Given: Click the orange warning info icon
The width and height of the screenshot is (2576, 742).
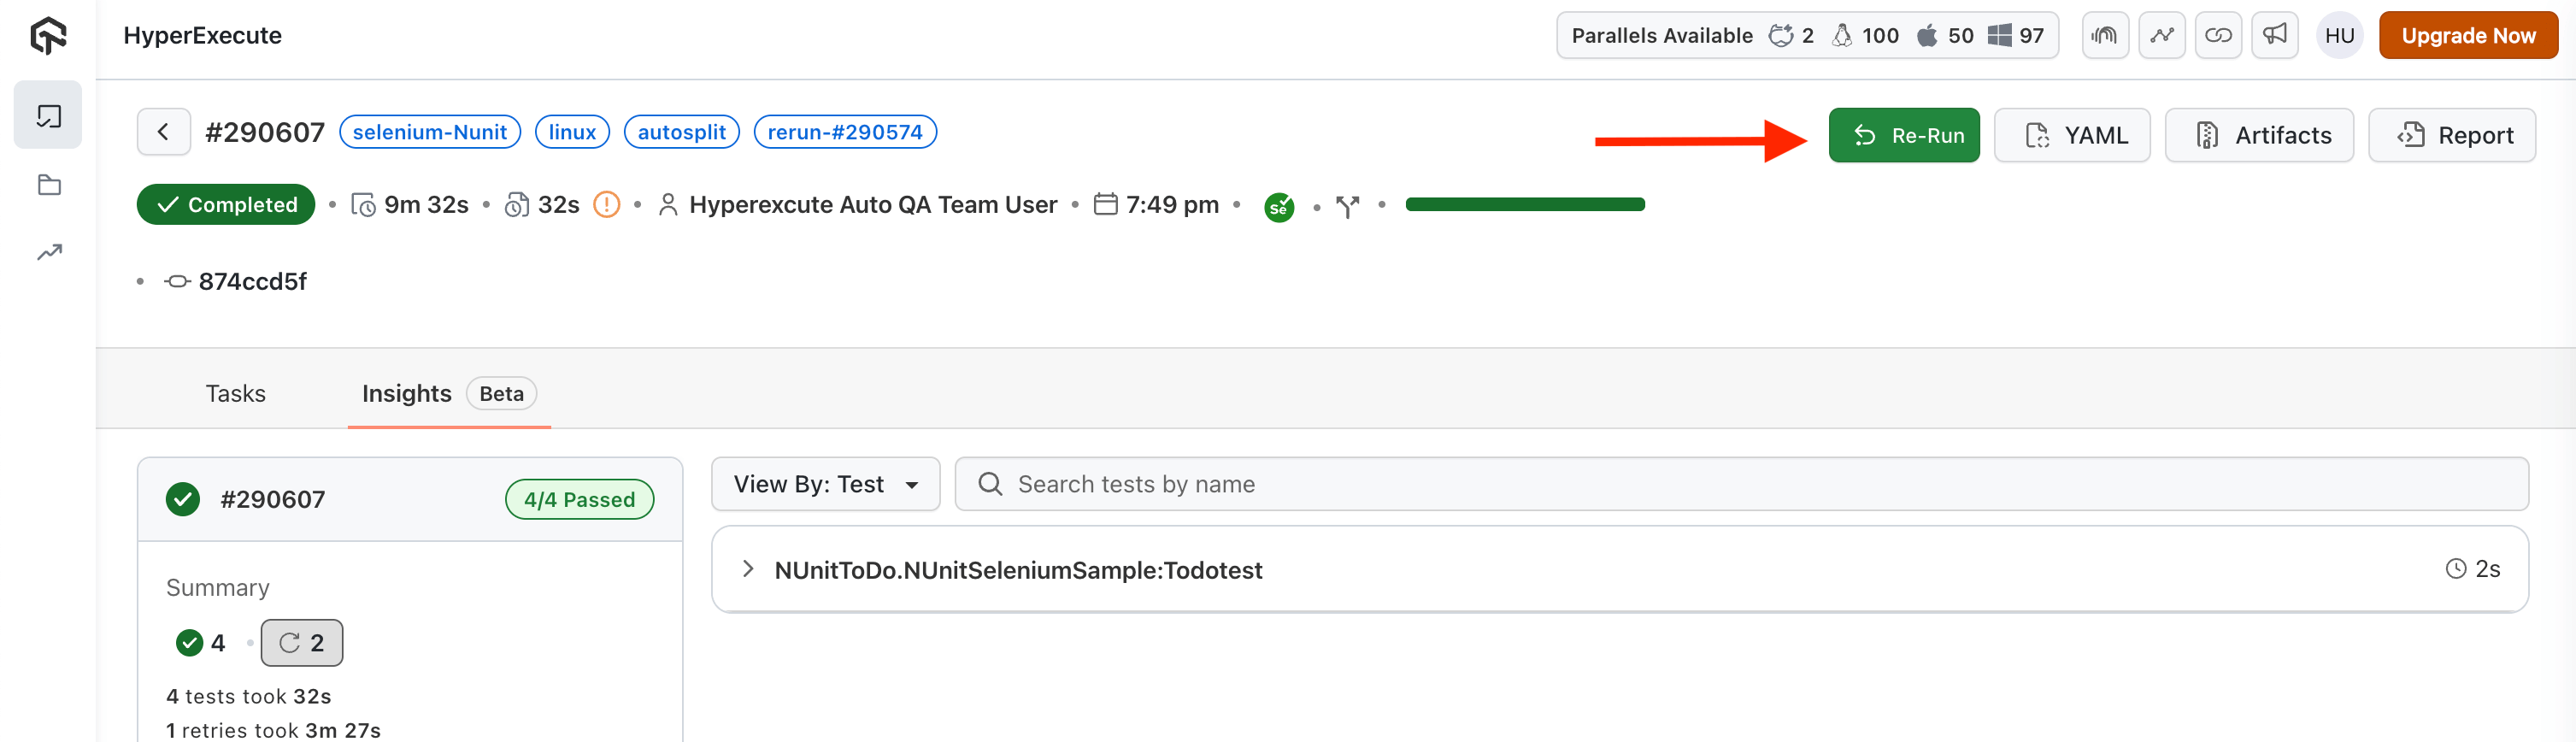Looking at the screenshot, I should point(606,205).
